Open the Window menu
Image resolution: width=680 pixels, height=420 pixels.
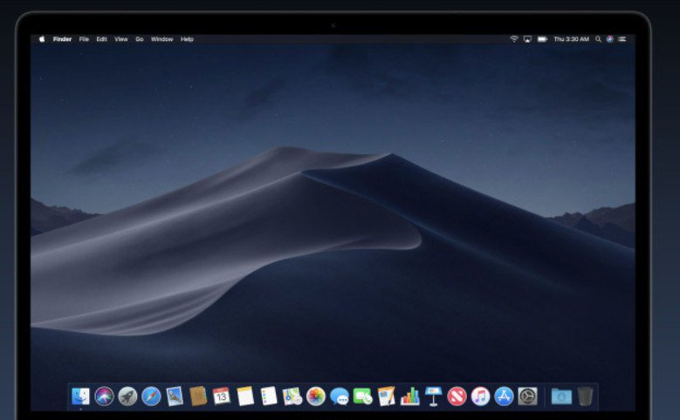pos(162,39)
